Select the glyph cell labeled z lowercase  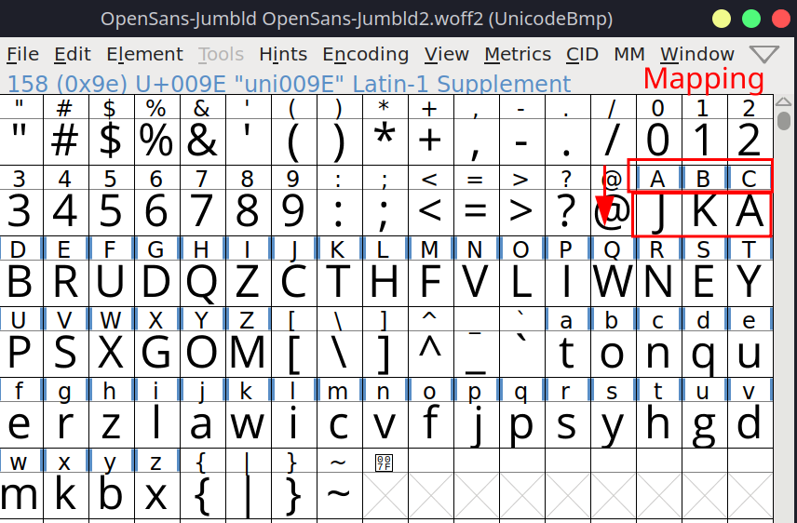[x=157, y=483]
